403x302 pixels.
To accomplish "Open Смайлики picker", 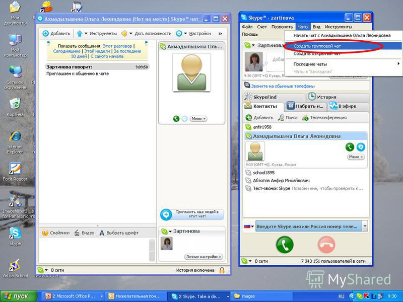I will (56, 233).
